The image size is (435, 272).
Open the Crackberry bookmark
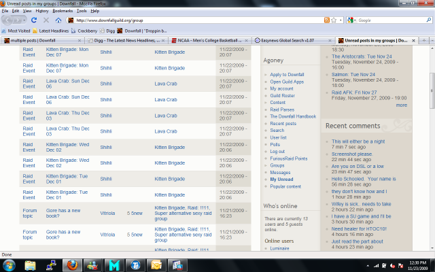84,31
